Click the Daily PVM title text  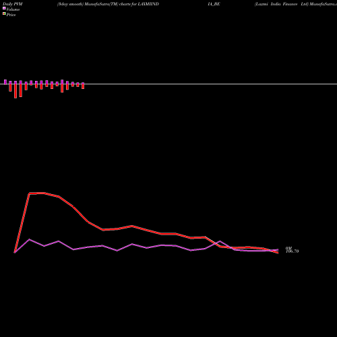click(x=13, y=4)
